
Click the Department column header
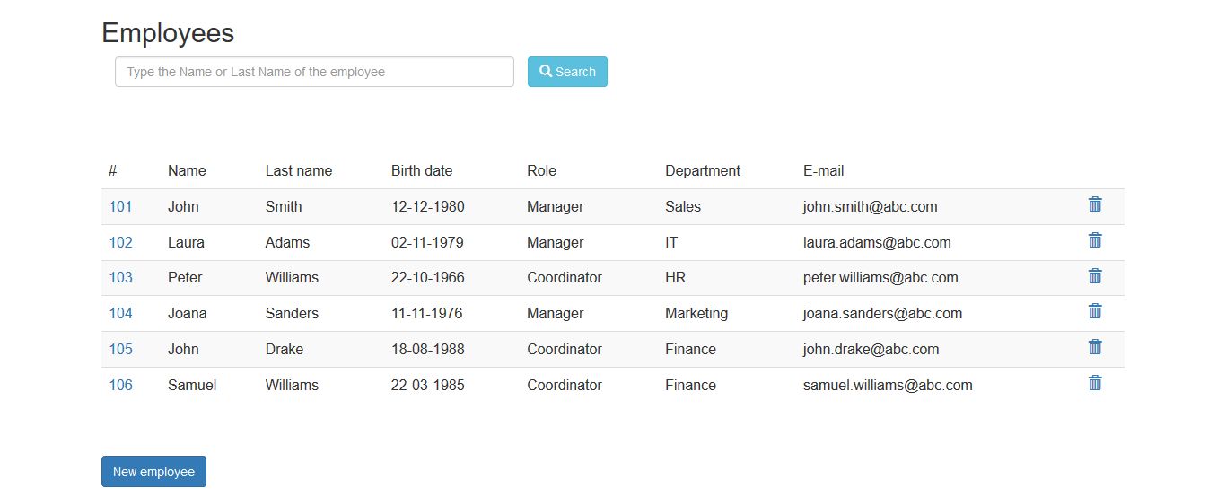[x=703, y=170]
